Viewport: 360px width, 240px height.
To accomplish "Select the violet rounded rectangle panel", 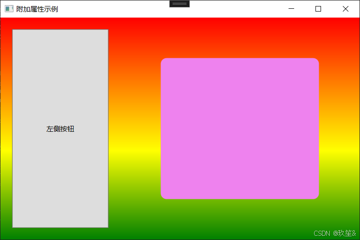I will [x=240, y=129].
